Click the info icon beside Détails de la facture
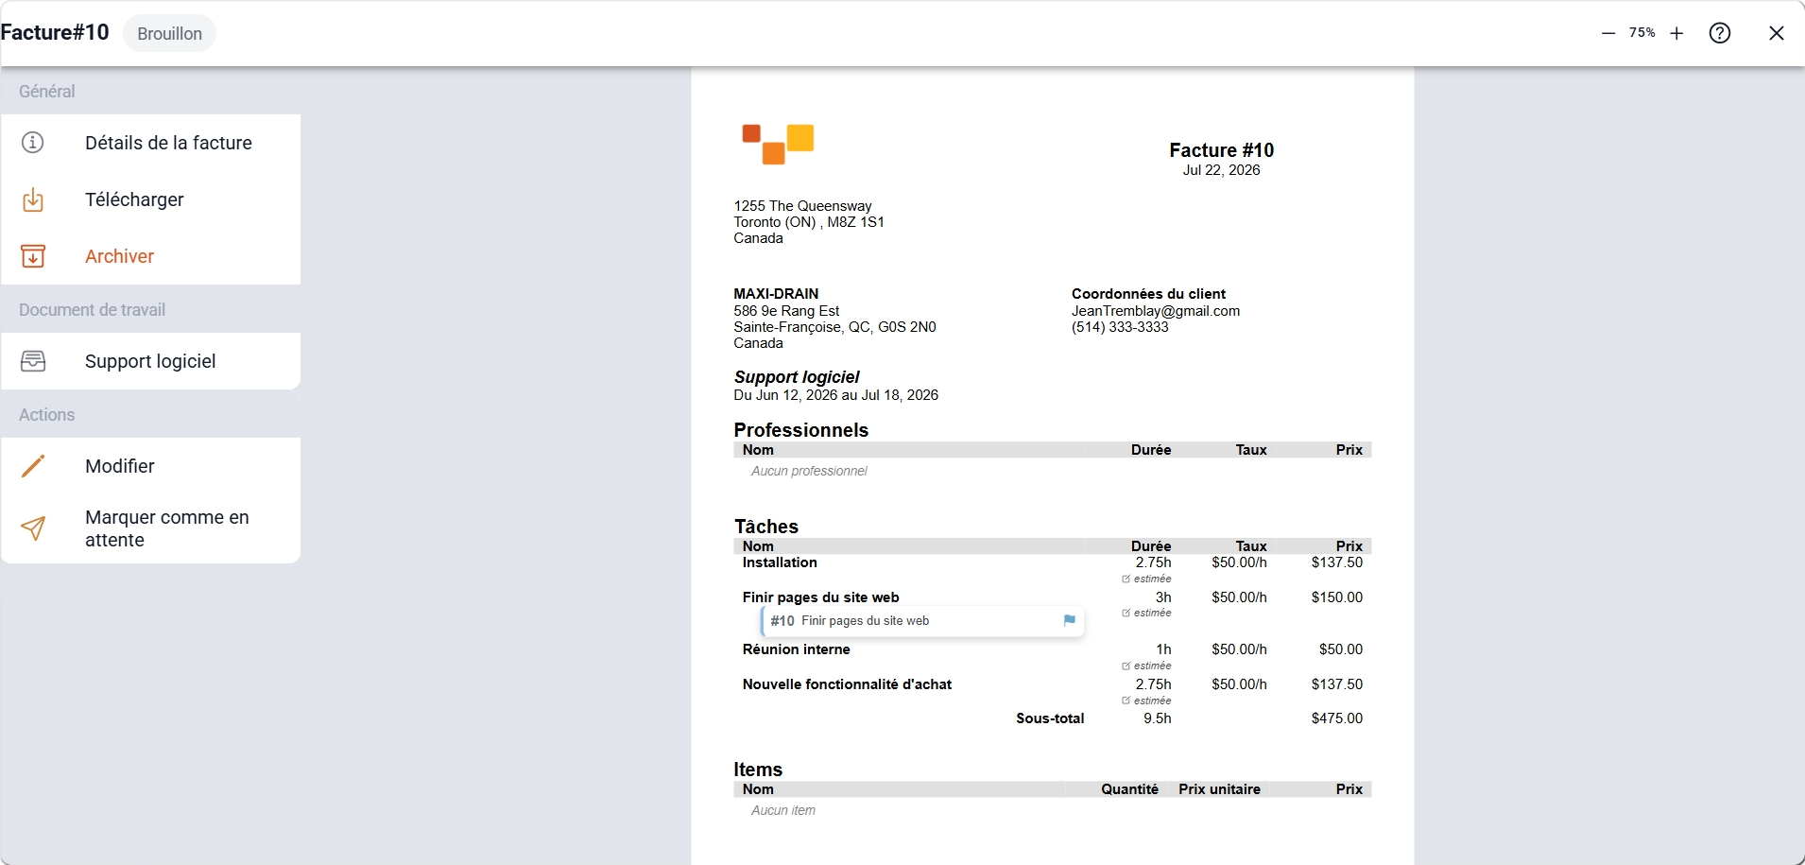1805x865 pixels. (x=33, y=143)
